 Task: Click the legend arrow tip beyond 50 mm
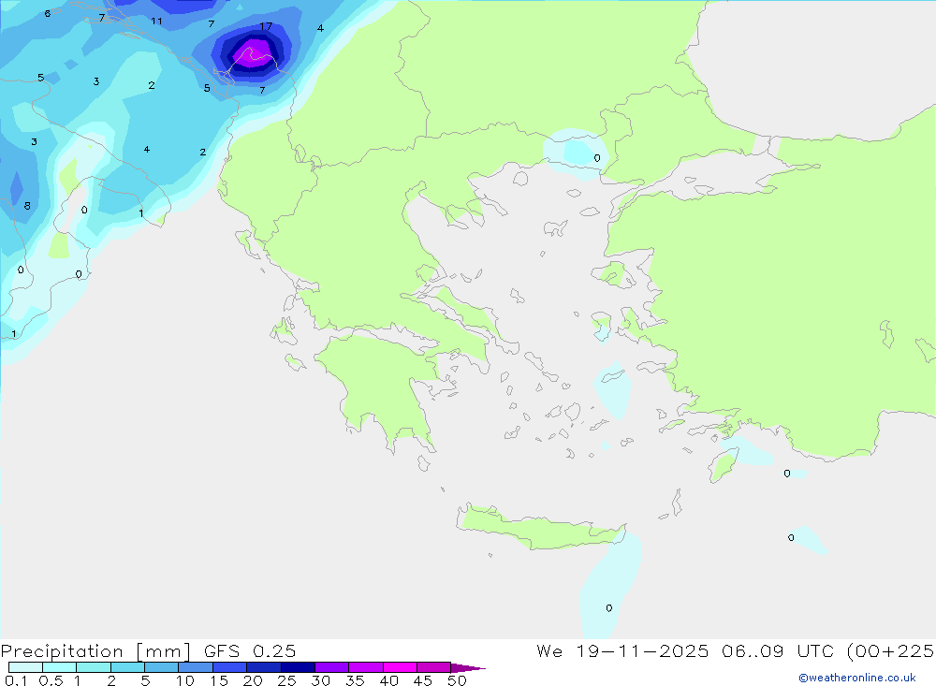[467, 668]
